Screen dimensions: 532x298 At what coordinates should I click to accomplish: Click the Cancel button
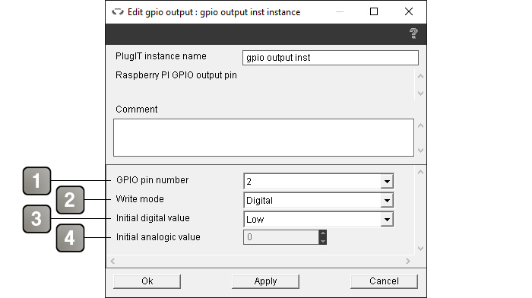pyautogui.click(x=384, y=281)
